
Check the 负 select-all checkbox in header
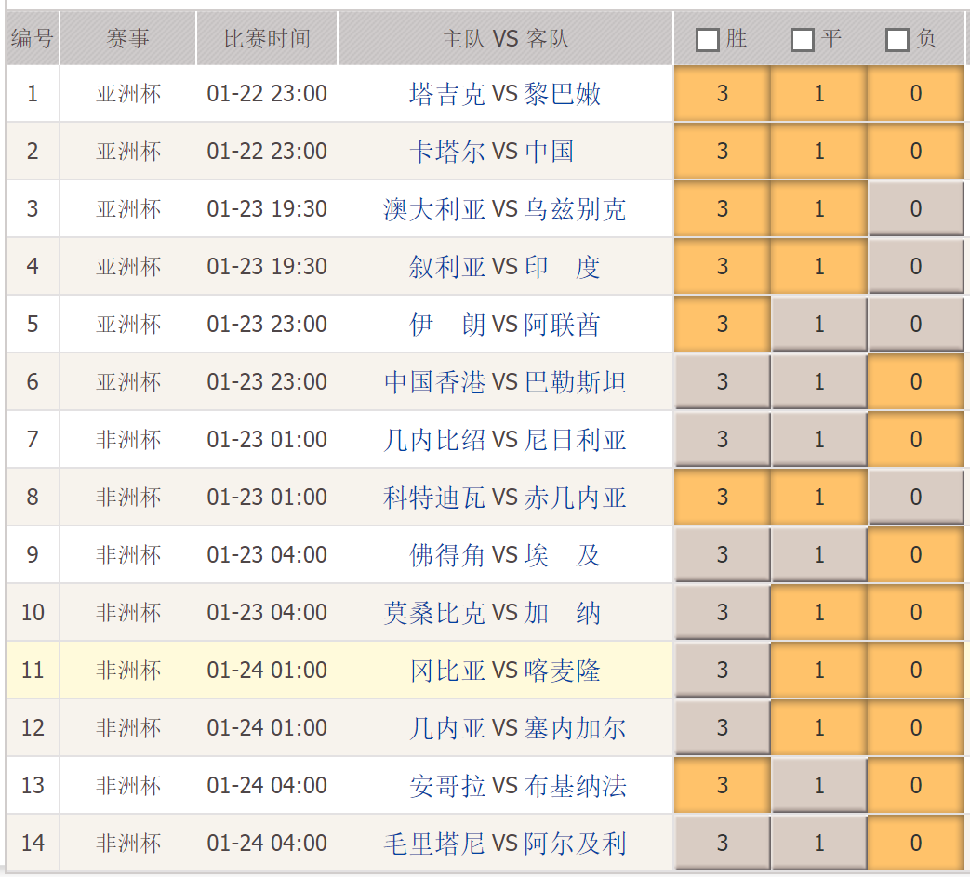coord(897,40)
